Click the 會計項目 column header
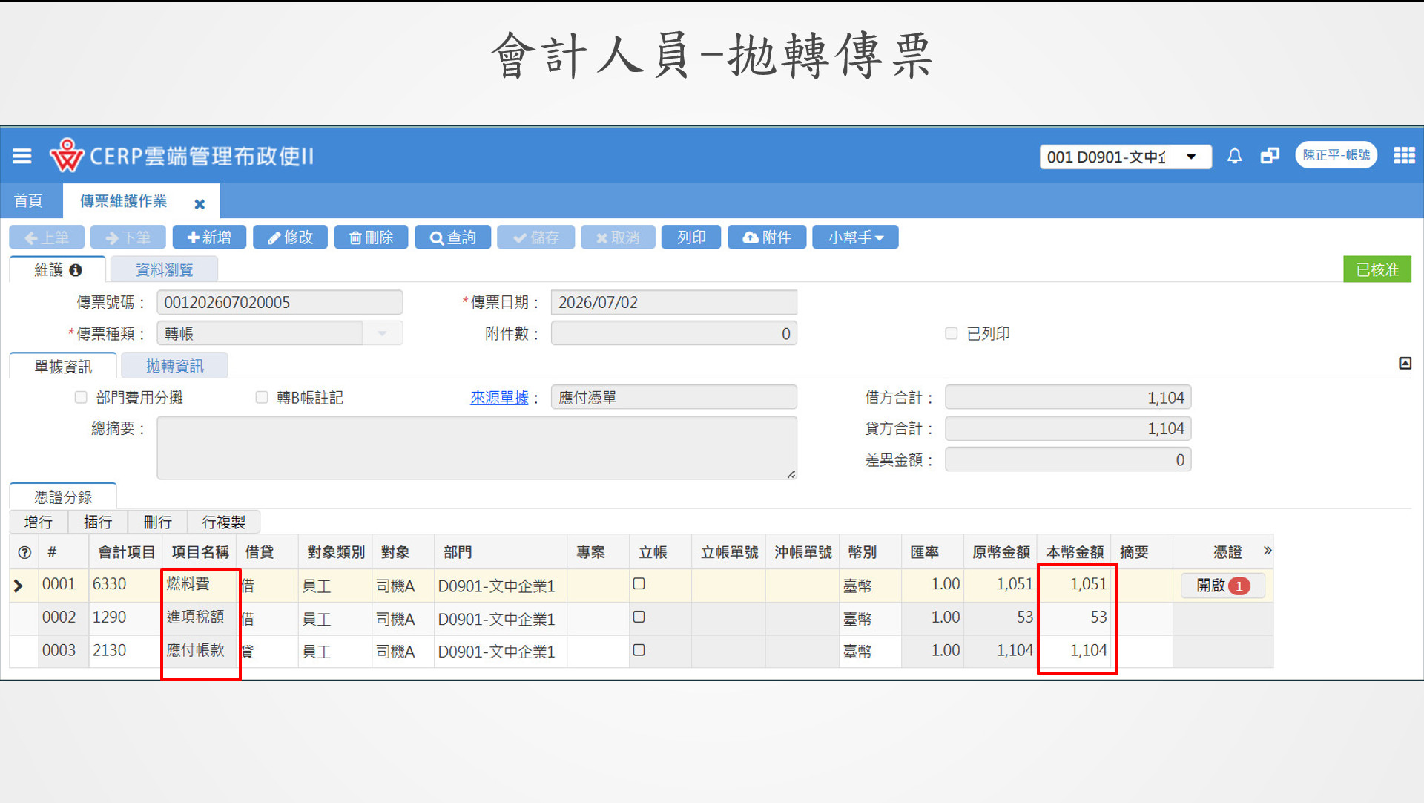This screenshot has width=1424, height=803. point(126,552)
